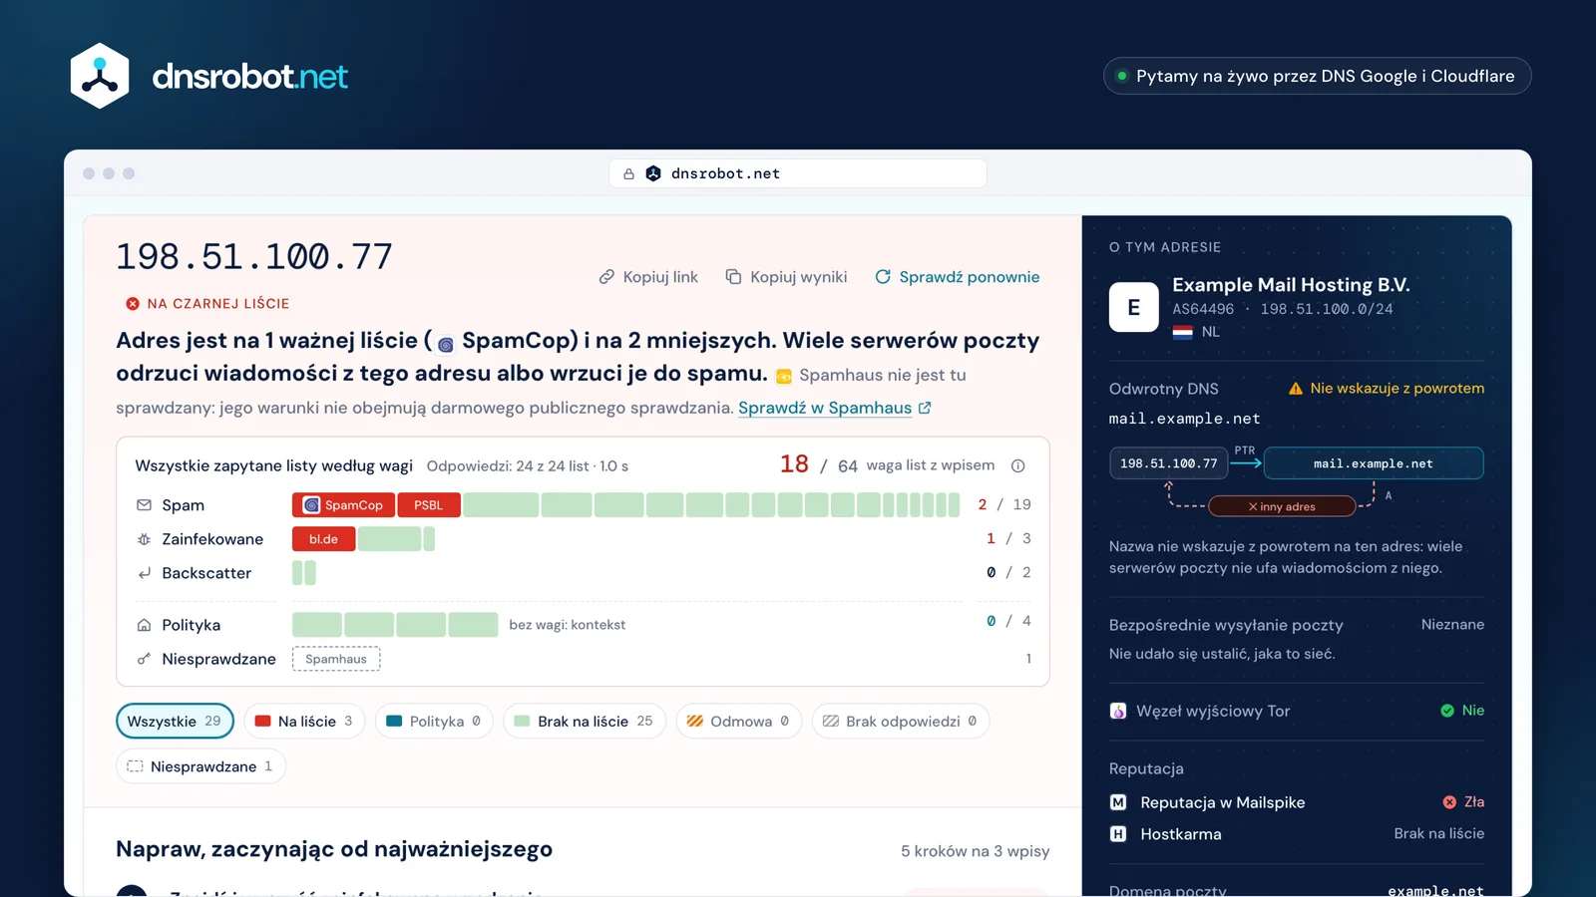Select the Niesprawdzane 1 filter chip
Screen dimensions: 1596x897
(x=200, y=766)
